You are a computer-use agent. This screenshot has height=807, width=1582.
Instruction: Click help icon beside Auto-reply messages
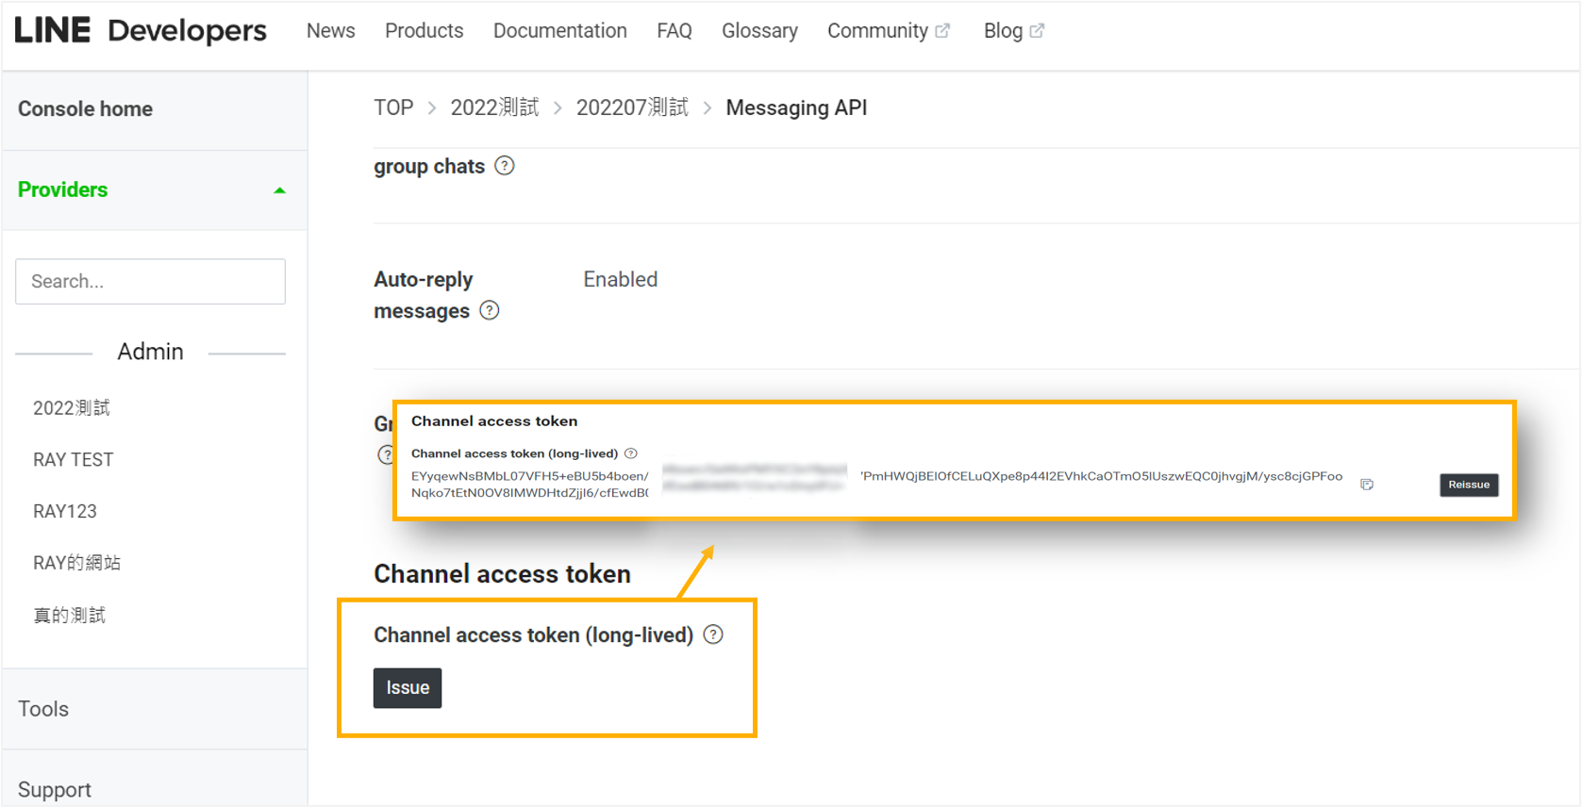coord(490,310)
